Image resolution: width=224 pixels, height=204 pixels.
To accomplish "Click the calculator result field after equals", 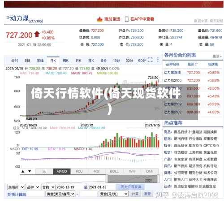I will [x=89, y=194].
